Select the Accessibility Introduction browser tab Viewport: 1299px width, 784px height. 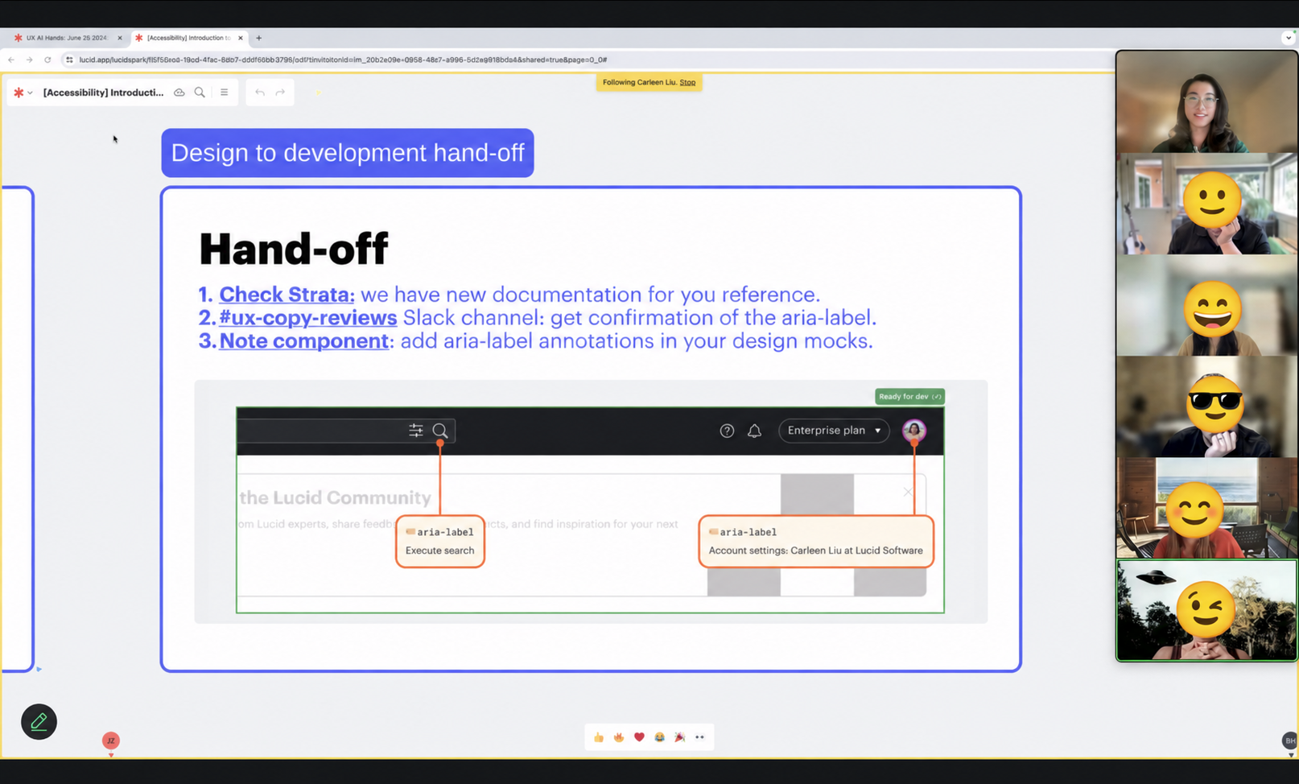click(188, 38)
